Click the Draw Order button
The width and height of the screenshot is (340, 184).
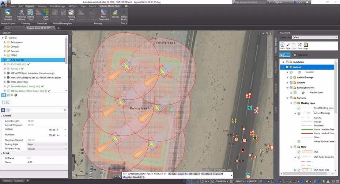pos(300,55)
